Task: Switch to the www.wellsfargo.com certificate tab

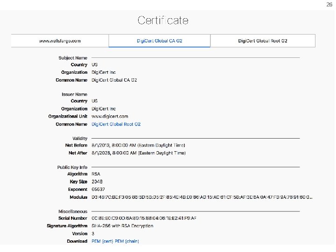Action: 60,41
